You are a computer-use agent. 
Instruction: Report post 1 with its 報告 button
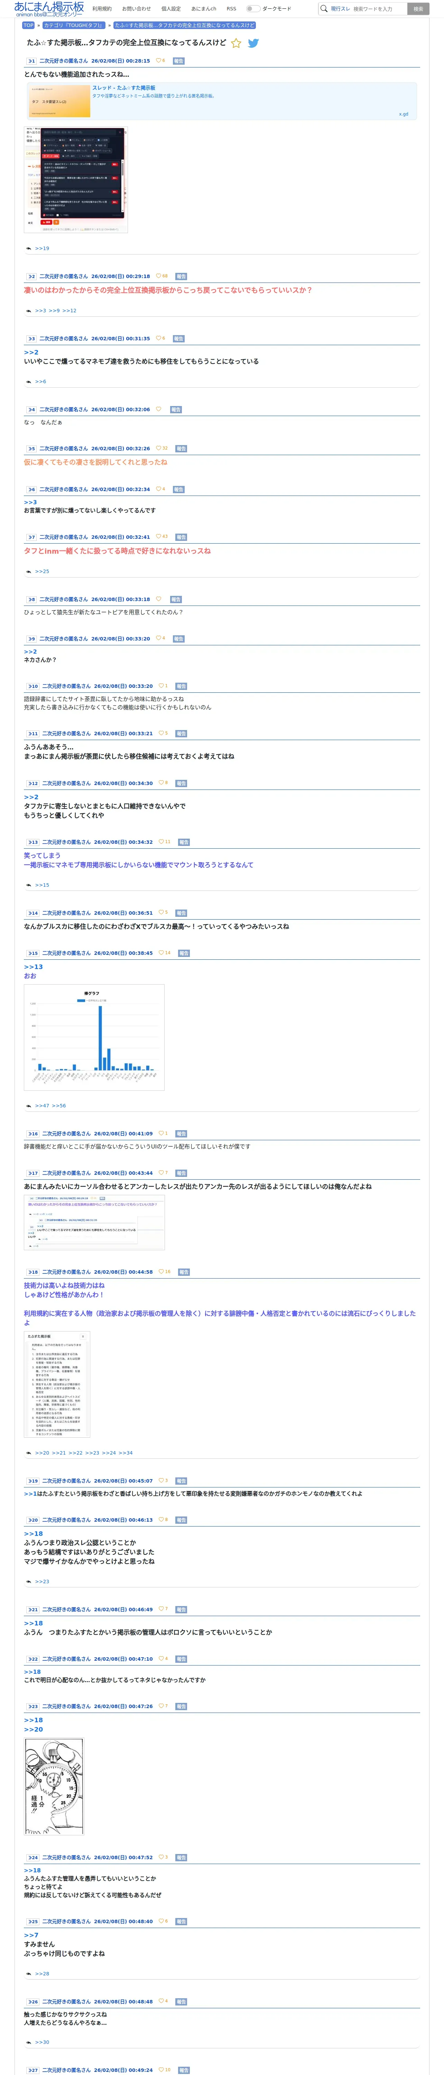[179, 61]
